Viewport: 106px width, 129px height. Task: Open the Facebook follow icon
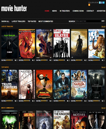click(102, 3)
